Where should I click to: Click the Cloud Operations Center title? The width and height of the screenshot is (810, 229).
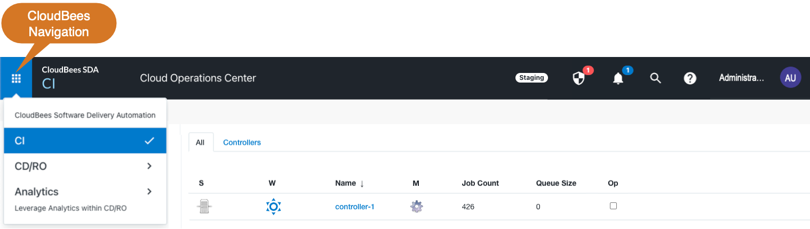tap(198, 78)
